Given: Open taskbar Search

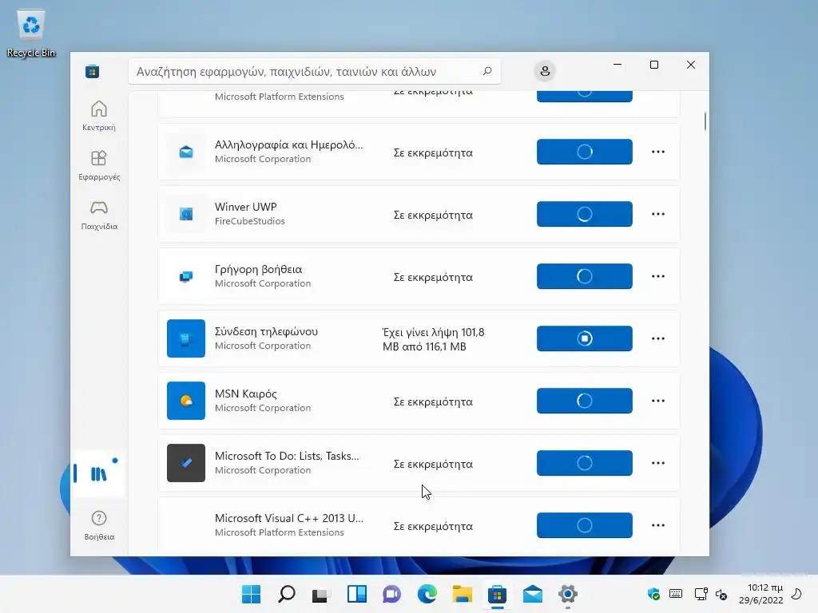Looking at the screenshot, I should 287,594.
